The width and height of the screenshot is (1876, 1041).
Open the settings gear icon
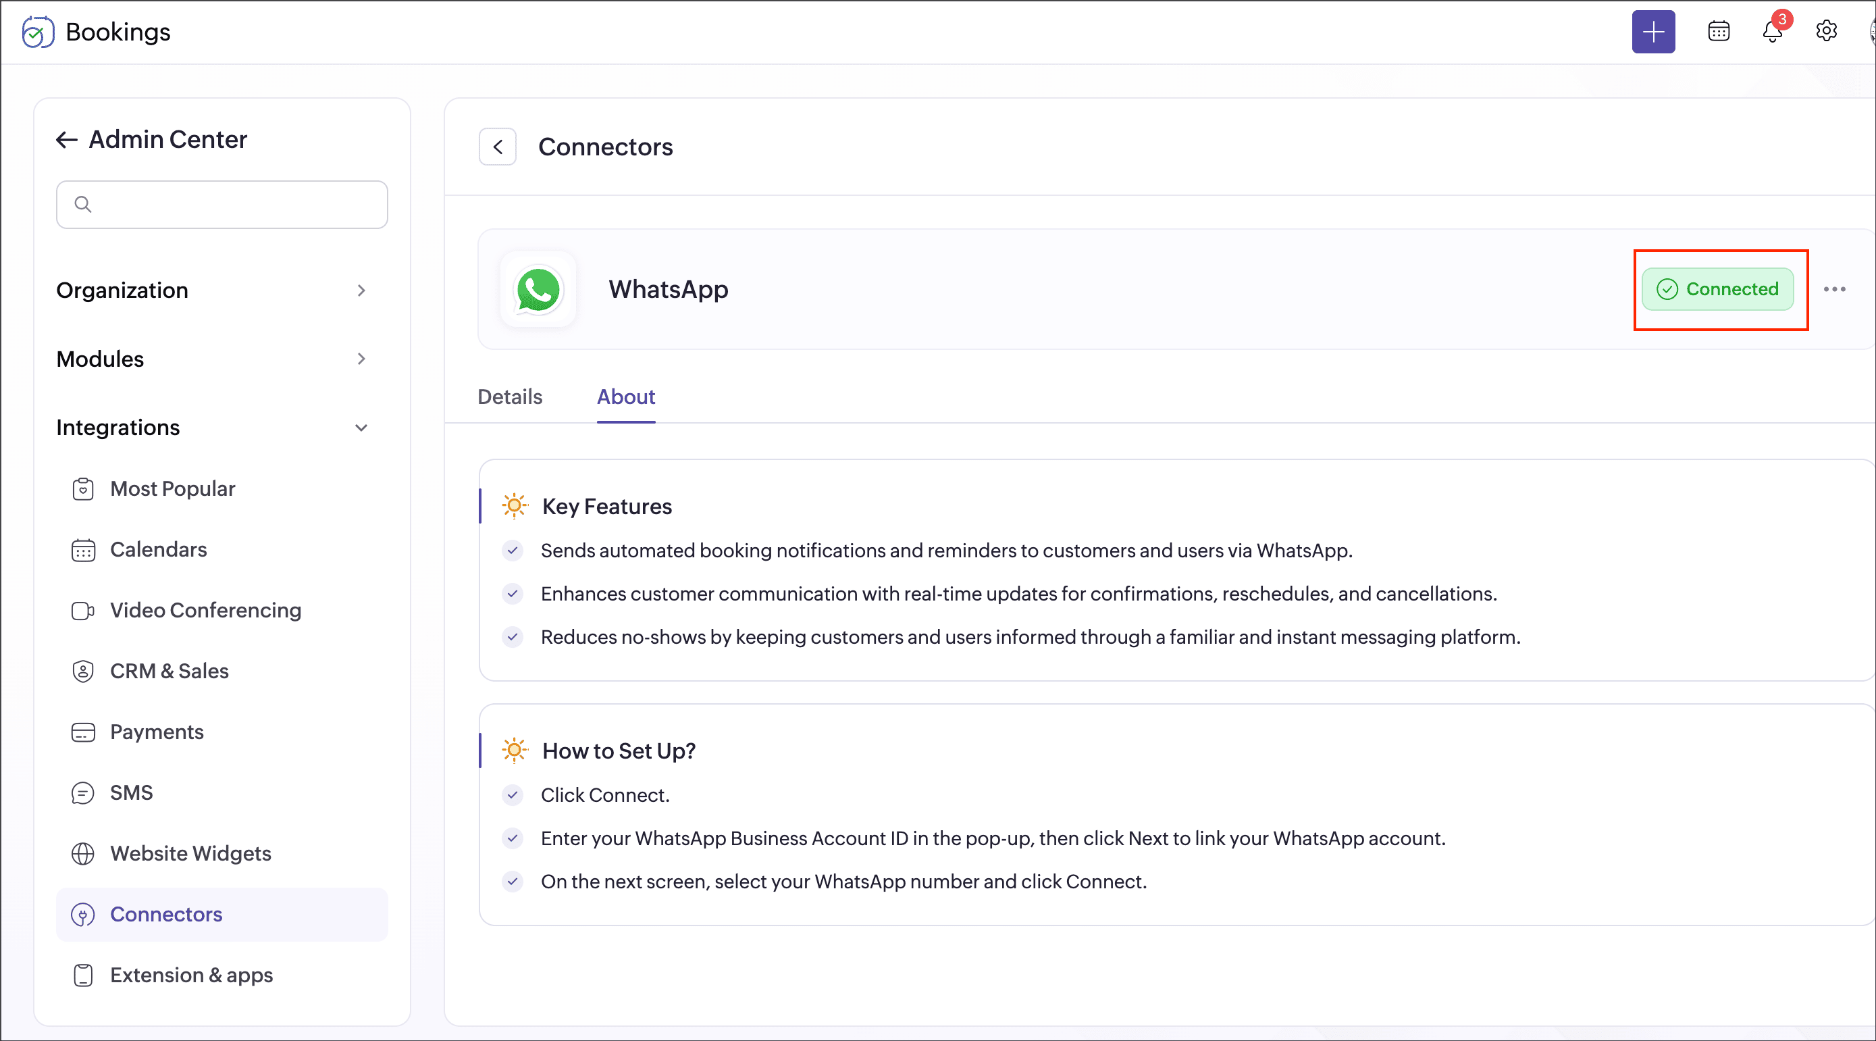coord(1826,31)
